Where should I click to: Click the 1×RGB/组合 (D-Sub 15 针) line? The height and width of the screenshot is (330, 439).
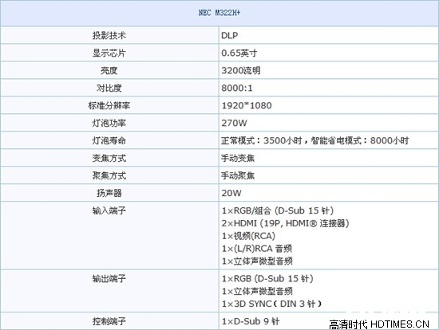tap(278, 210)
